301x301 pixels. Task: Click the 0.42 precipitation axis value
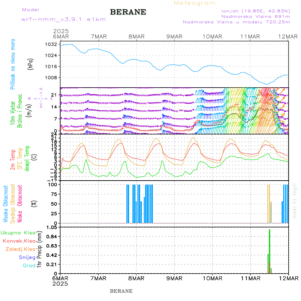coord(52,255)
